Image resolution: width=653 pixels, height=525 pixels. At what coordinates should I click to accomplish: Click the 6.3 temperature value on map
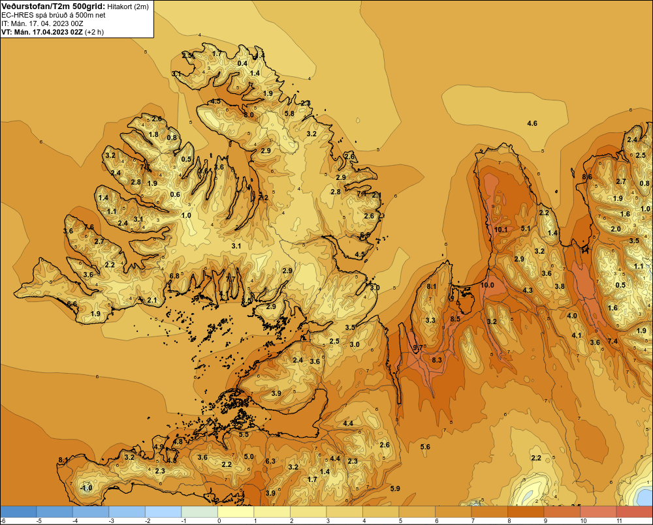(x=270, y=461)
